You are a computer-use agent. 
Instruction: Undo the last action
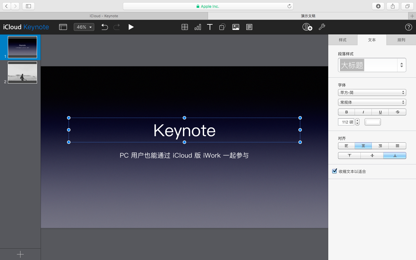point(104,27)
